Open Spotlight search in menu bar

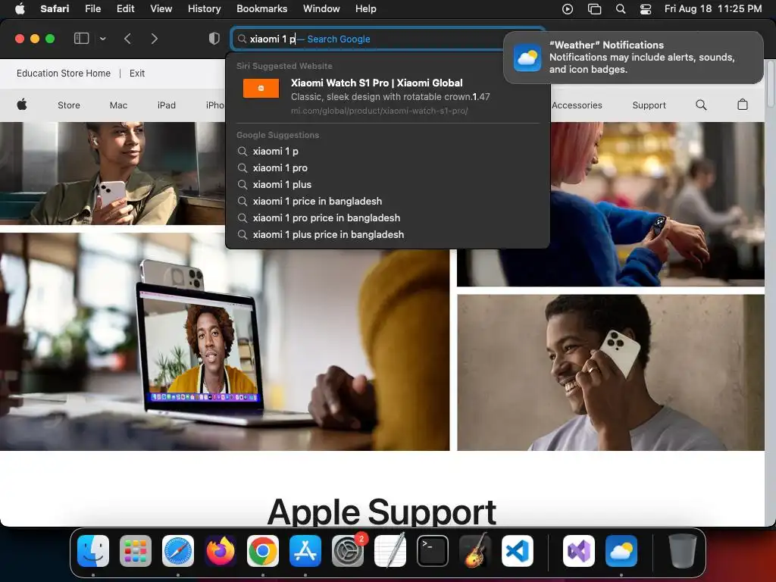[621, 9]
